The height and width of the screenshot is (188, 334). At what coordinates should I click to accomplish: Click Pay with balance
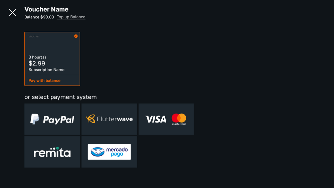click(x=44, y=80)
